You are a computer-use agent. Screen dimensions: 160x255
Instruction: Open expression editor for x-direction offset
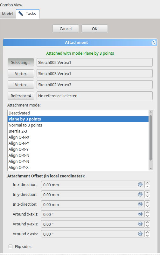pos(140,184)
